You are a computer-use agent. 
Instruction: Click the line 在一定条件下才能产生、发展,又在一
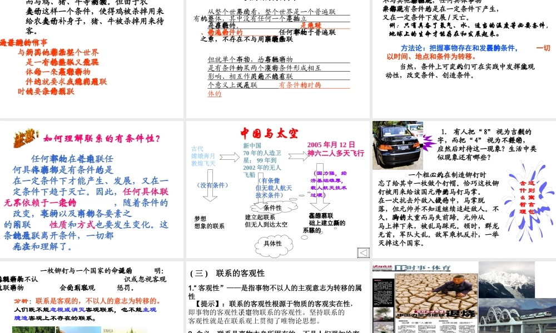pos(91,181)
